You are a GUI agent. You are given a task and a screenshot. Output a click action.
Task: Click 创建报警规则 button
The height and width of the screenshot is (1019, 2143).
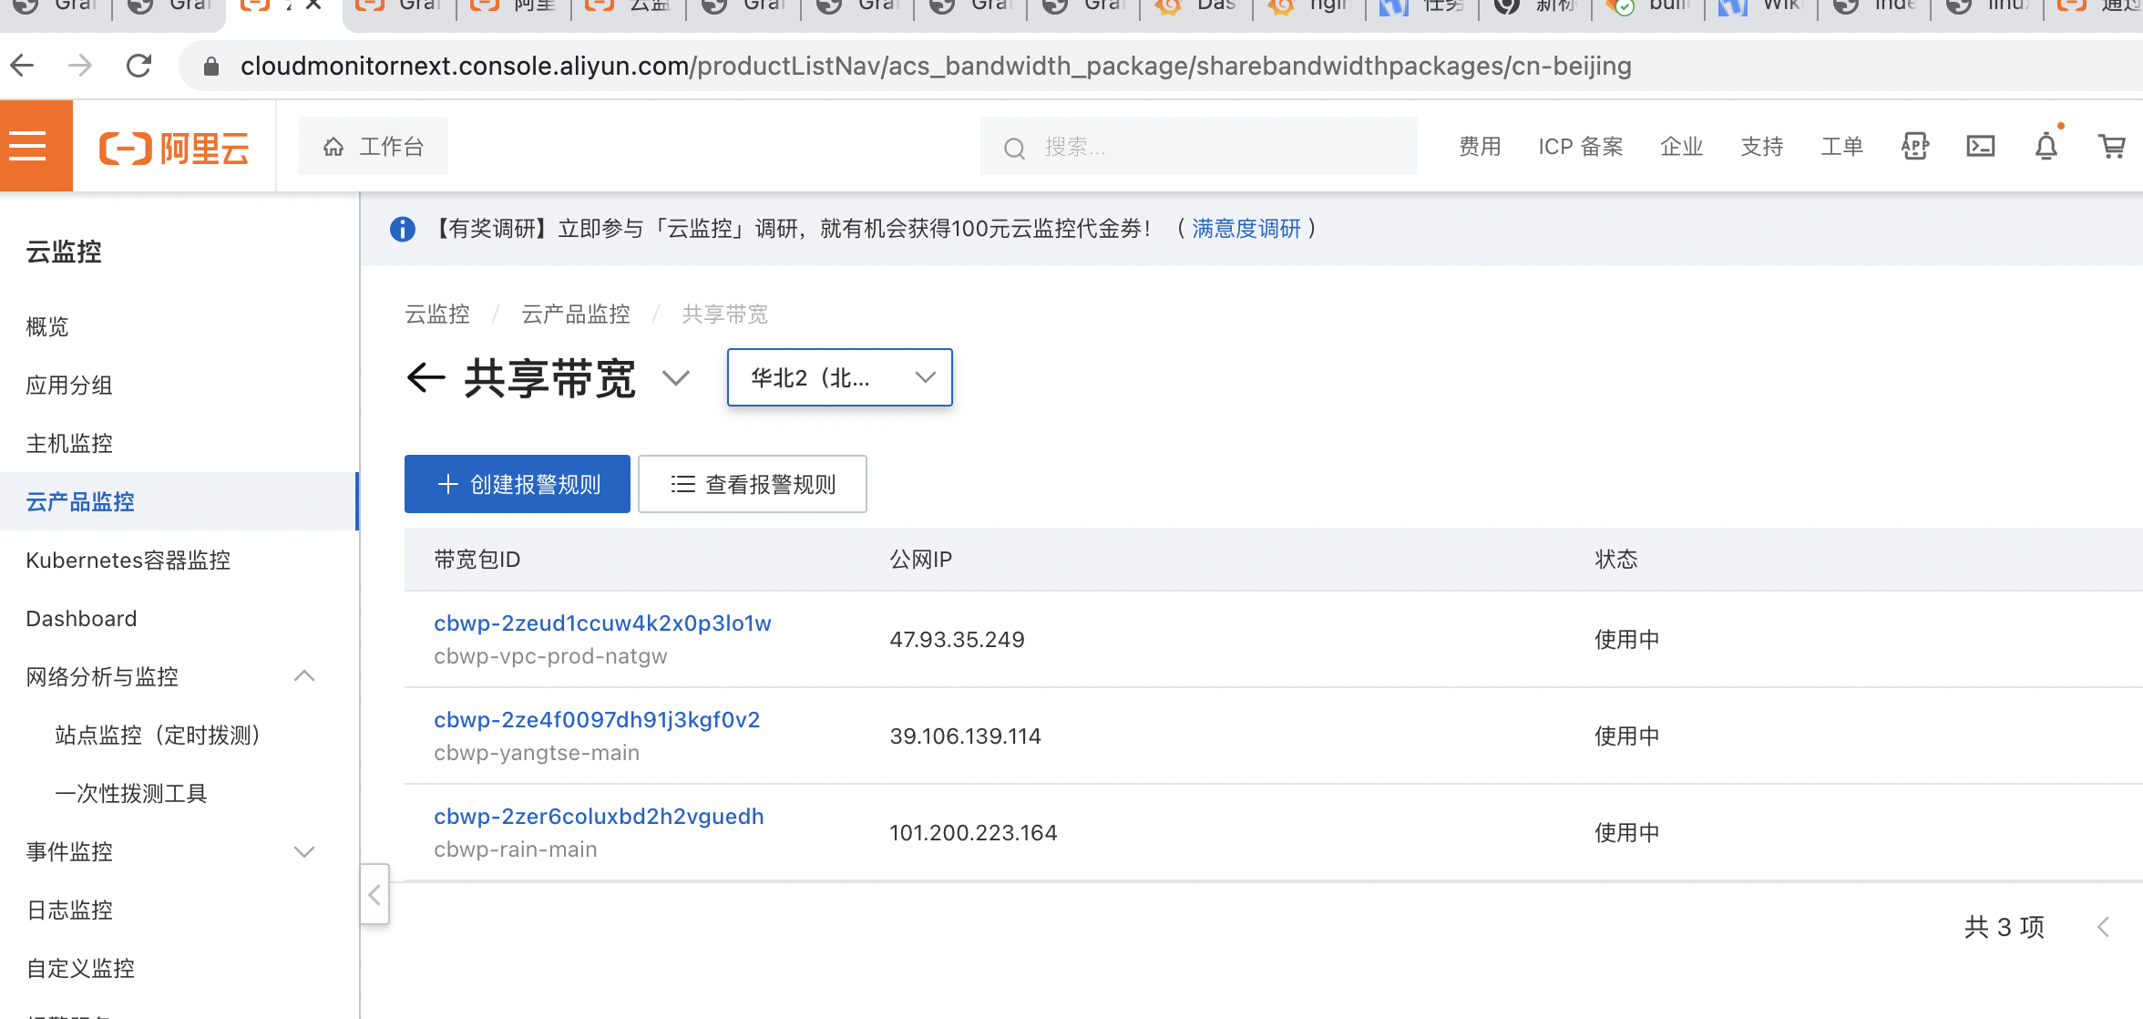518,484
